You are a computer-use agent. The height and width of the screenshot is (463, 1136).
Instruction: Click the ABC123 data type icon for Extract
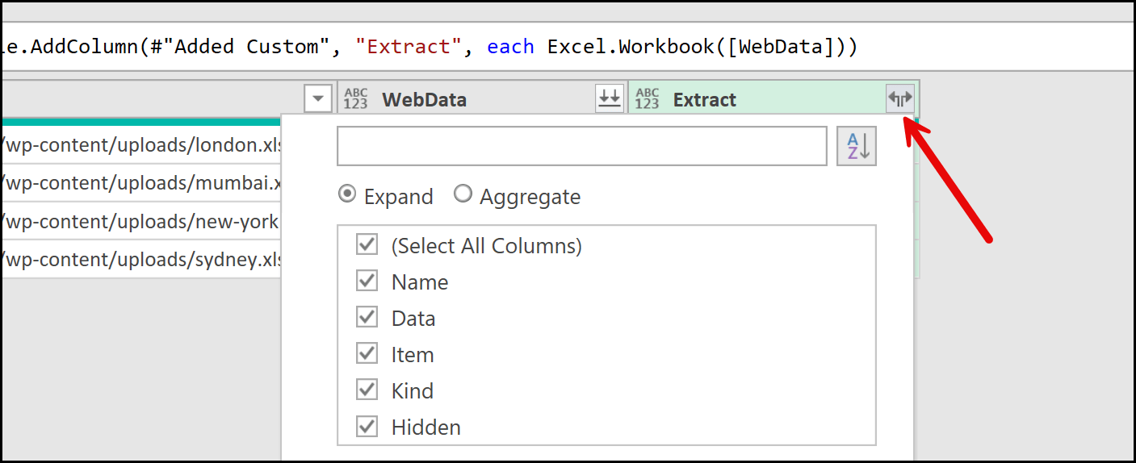[x=647, y=99]
